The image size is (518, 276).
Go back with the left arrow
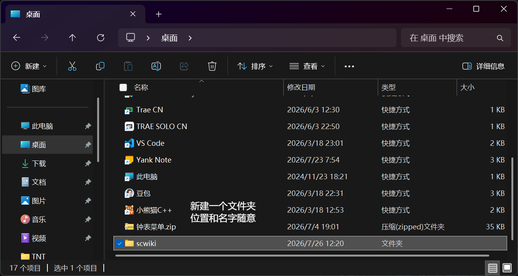click(16, 38)
